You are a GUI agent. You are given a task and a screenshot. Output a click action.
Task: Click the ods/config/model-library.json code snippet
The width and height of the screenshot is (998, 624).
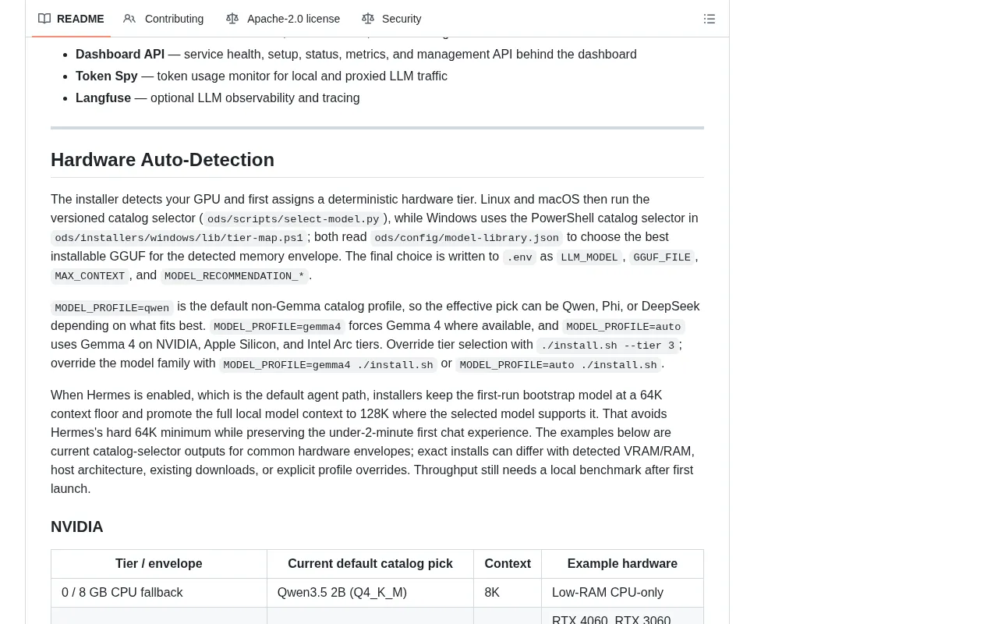(x=466, y=238)
